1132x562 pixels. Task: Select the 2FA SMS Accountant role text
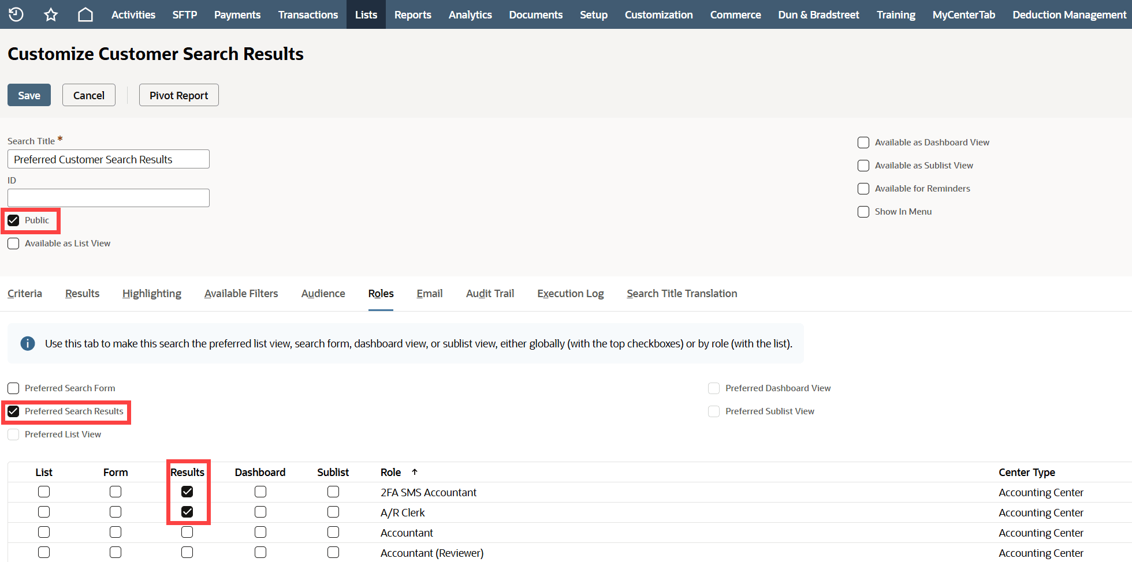429,492
